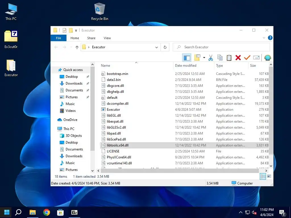Select the PhysXCore64.dll file
This screenshot has height=218, width=291.
tap(119, 157)
